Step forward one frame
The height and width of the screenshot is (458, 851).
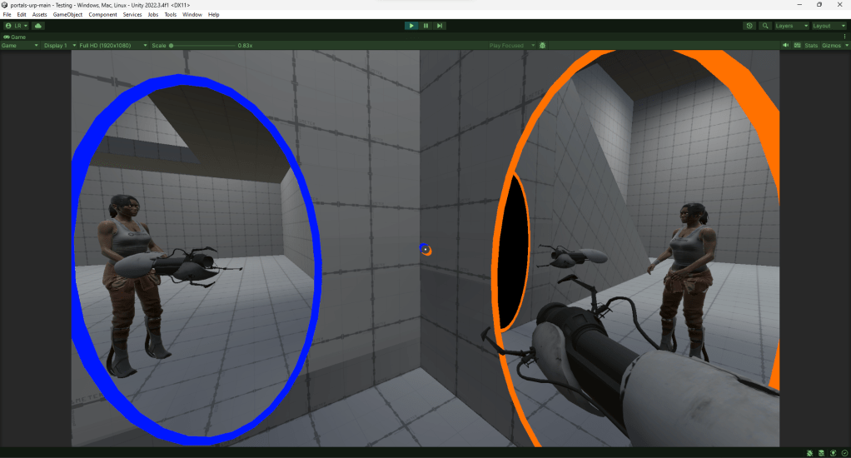pyautogui.click(x=440, y=26)
